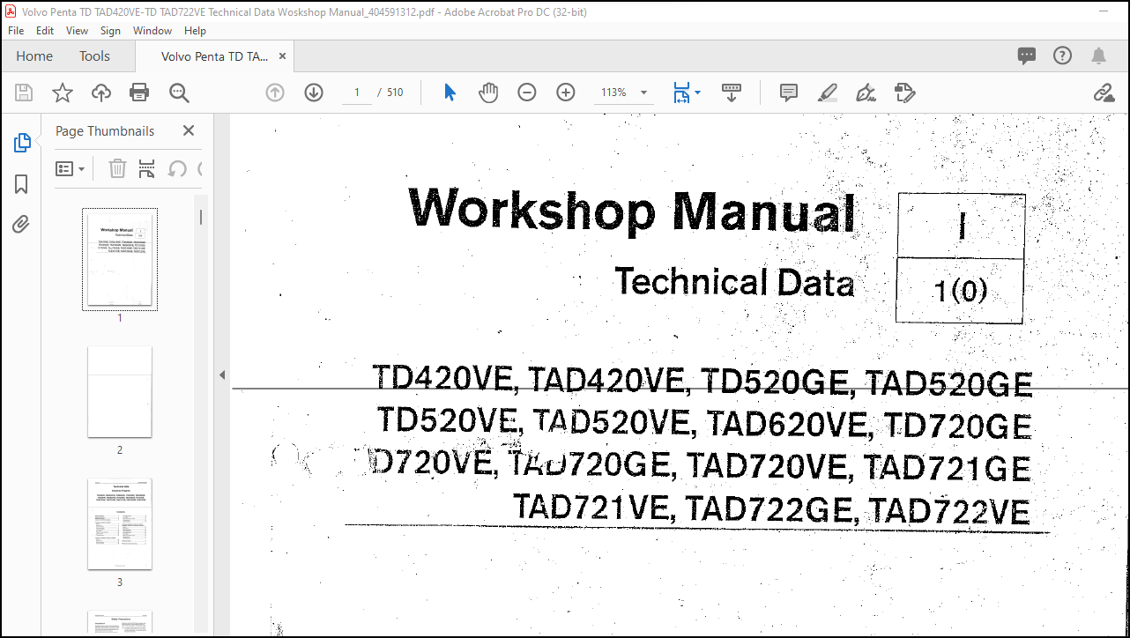Click the Technical Data text

click(735, 282)
